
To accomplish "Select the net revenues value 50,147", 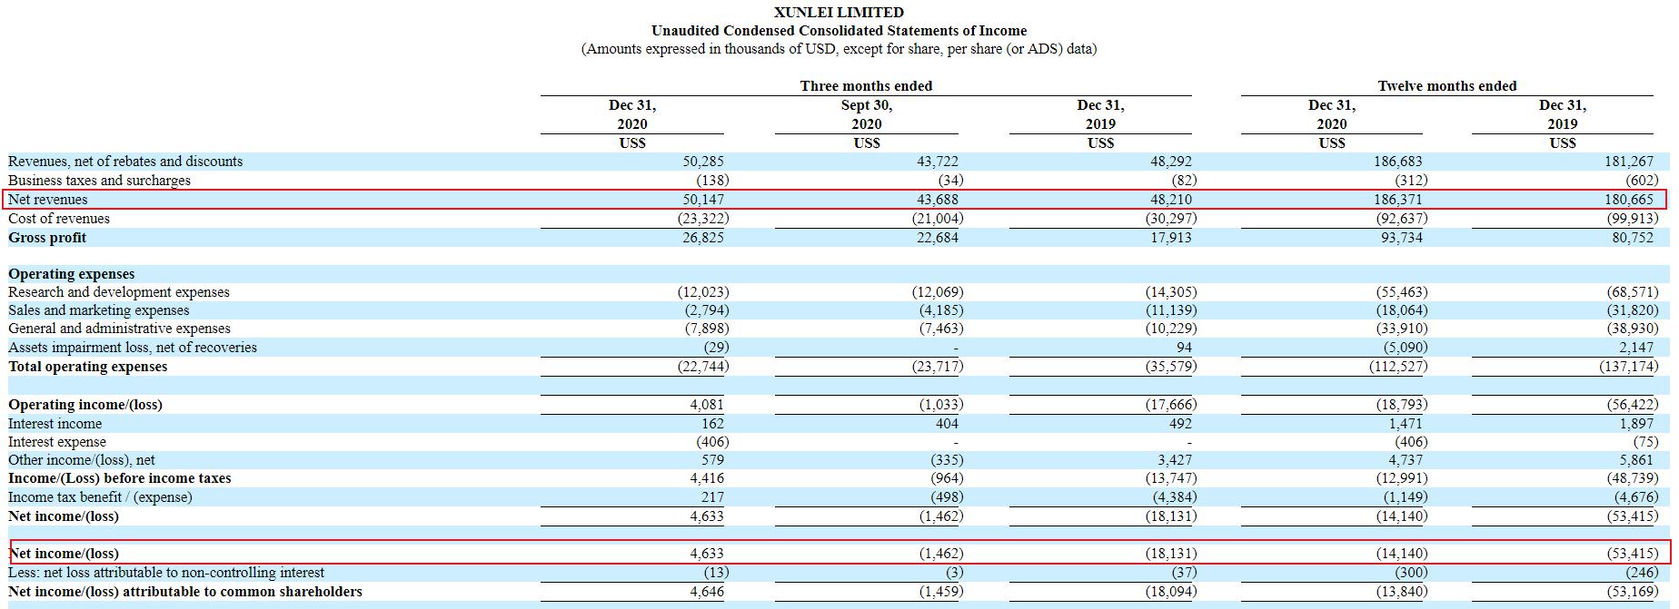I will click(703, 200).
